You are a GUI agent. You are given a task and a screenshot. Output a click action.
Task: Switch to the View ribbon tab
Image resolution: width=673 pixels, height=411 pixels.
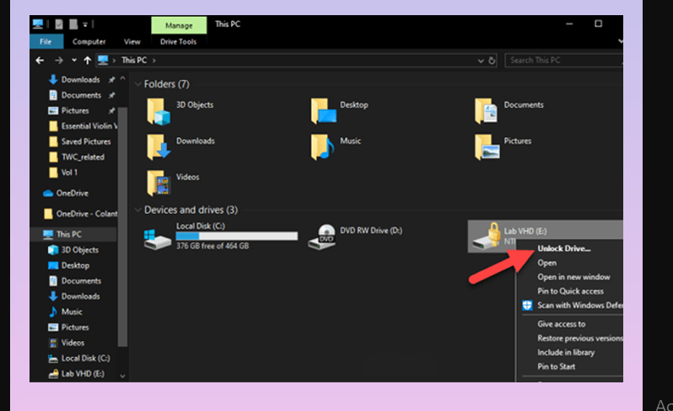132,41
